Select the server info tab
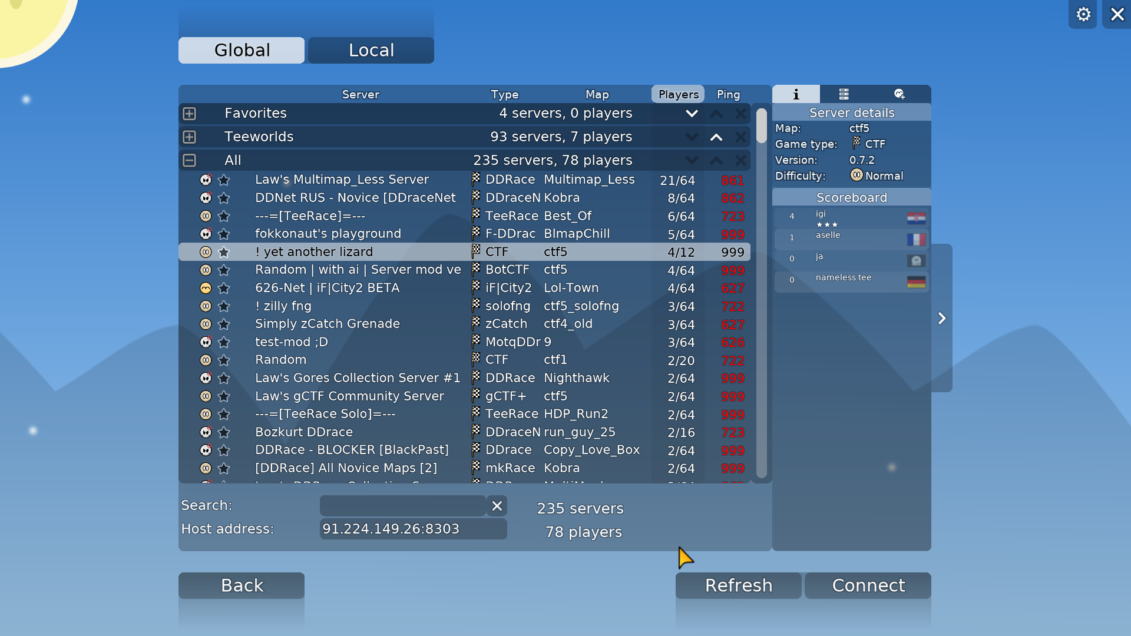Image resolution: width=1131 pixels, height=636 pixels. point(795,94)
